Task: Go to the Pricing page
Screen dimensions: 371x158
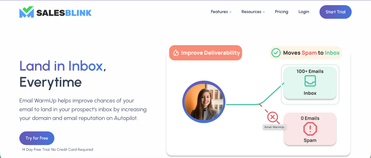Action: pos(281,12)
